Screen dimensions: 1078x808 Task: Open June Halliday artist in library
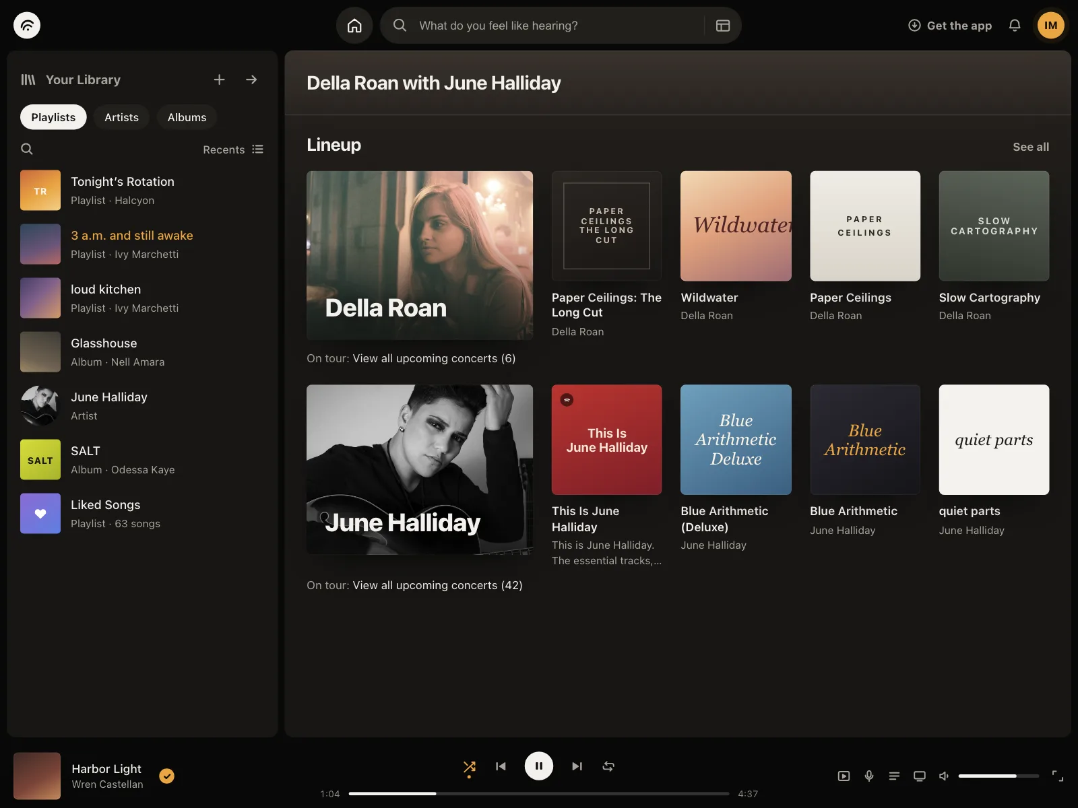[x=142, y=406]
